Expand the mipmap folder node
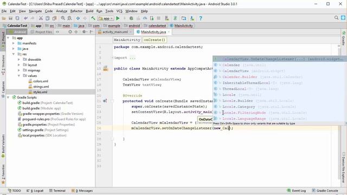Screen dimensions: 347x195 (x=19, y=70)
